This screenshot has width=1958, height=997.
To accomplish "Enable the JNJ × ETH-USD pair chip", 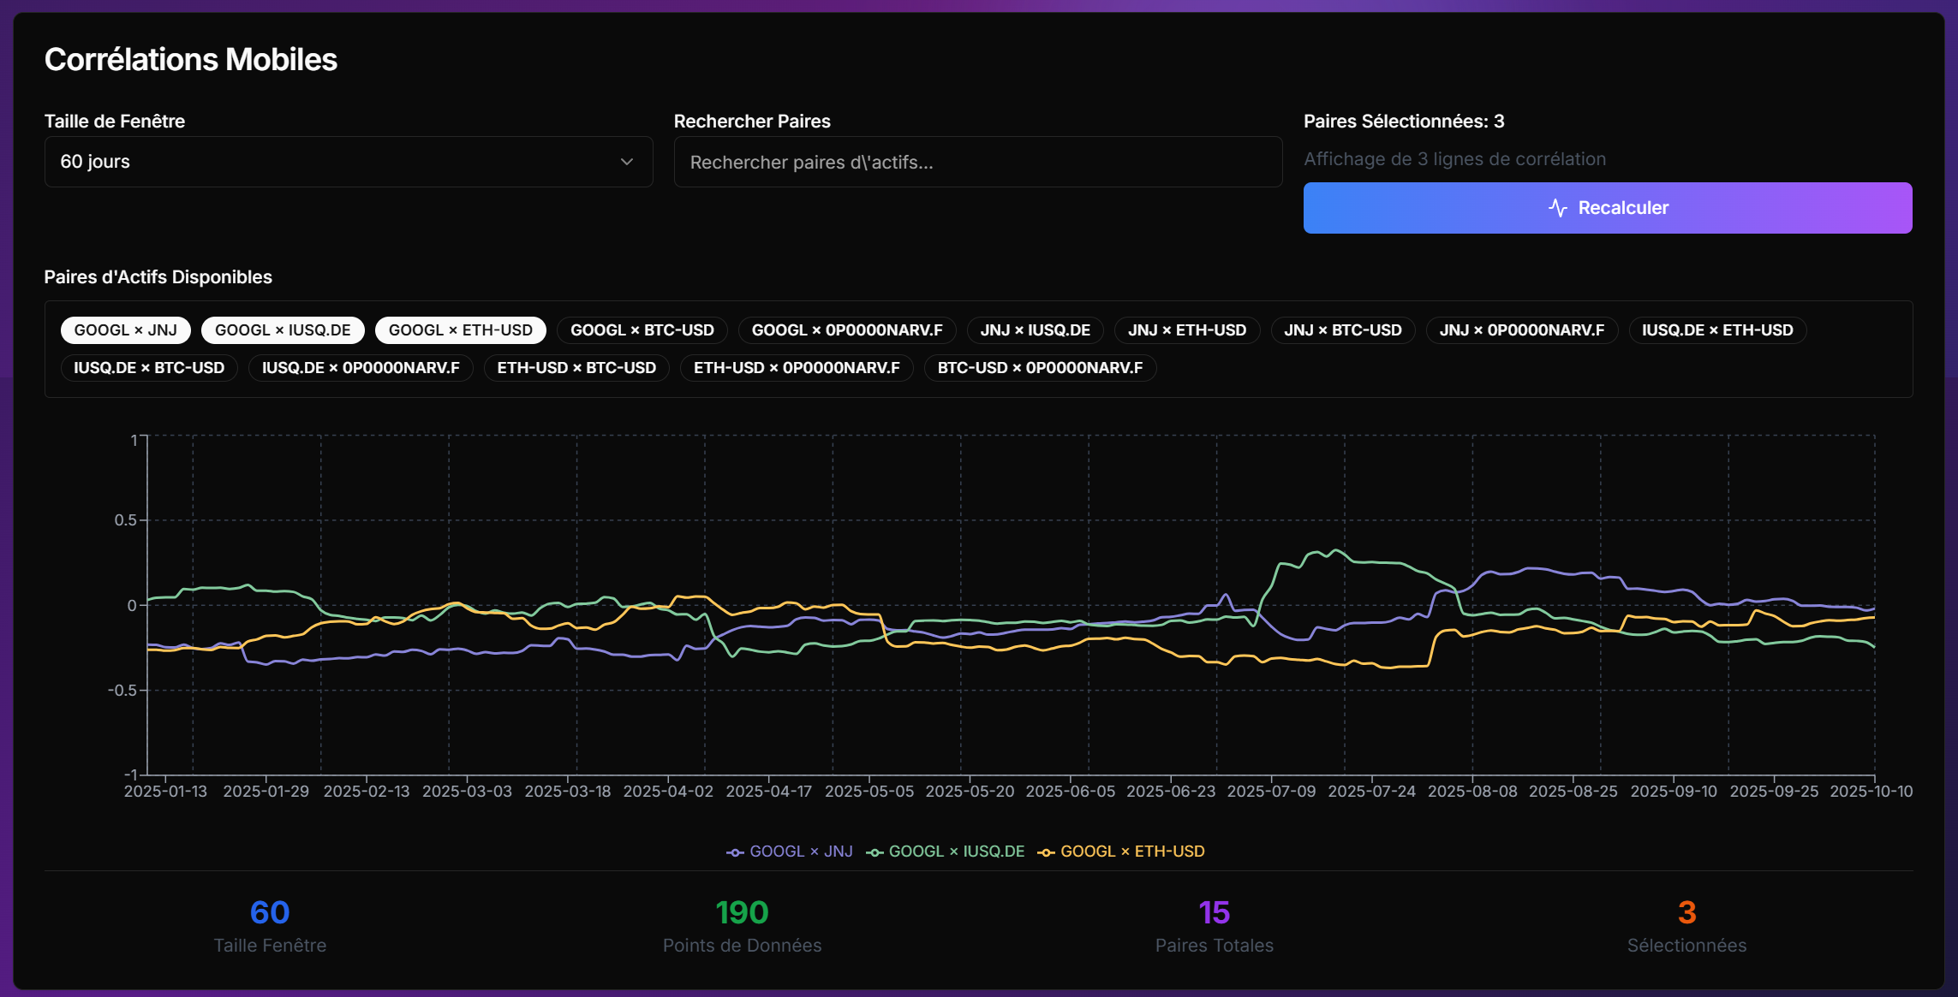I will pos(1186,330).
